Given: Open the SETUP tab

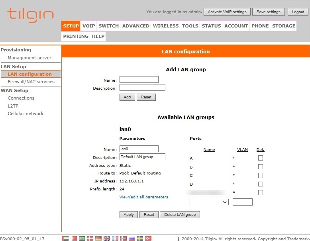Looking at the screenshot, I should (71, 26).
